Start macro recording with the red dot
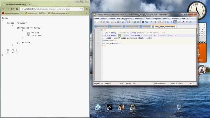The image size is (210, 118). click(183, 22)
